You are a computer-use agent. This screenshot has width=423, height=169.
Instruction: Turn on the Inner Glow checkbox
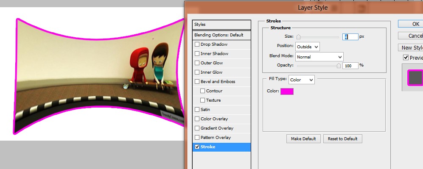(197, 72)
